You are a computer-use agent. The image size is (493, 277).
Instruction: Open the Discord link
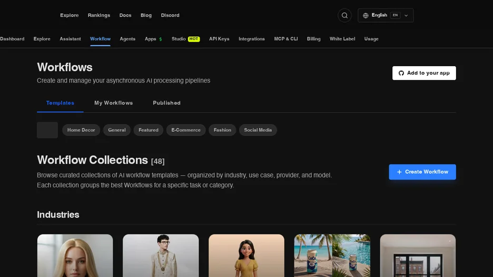[170, 15]
